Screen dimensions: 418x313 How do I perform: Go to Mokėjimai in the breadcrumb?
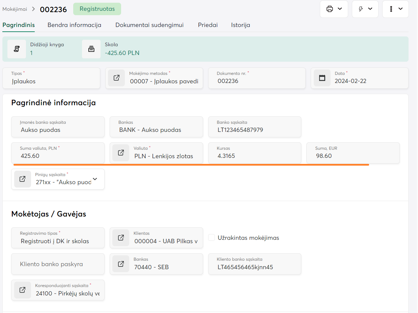(15, 9)
